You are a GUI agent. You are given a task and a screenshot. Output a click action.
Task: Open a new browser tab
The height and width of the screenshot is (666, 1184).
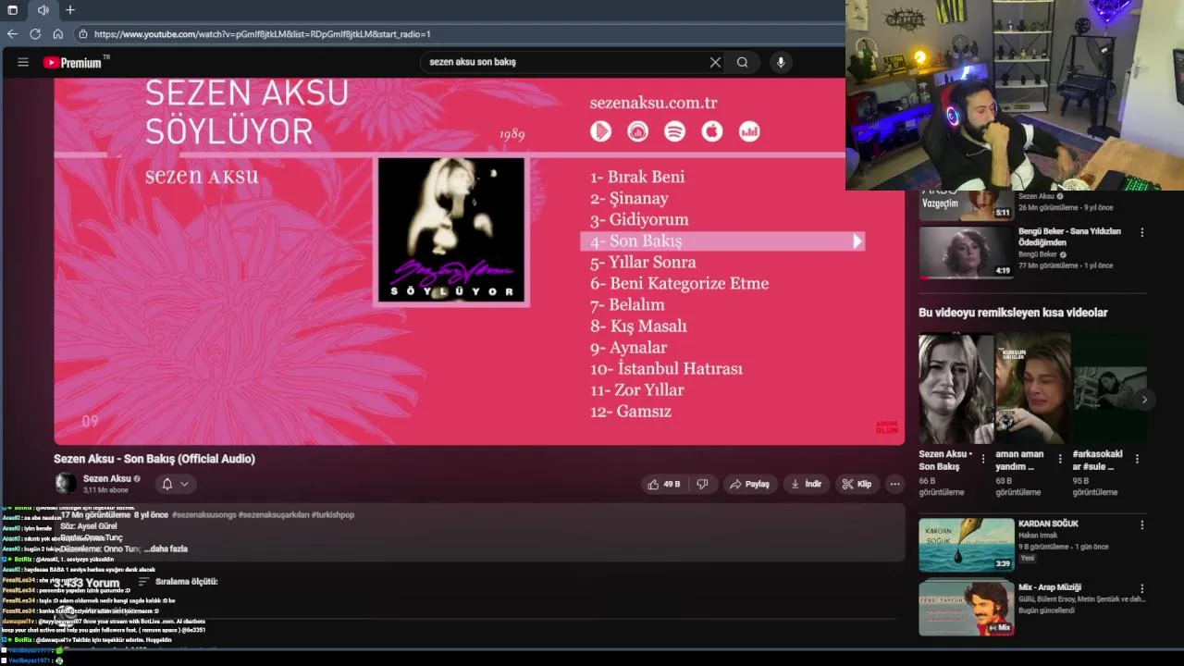pyautogui.click(x=70, y=10)
